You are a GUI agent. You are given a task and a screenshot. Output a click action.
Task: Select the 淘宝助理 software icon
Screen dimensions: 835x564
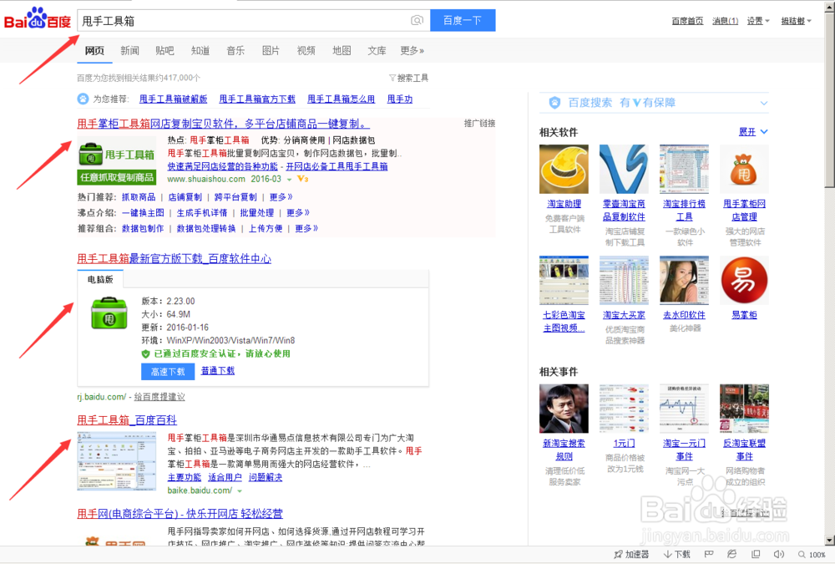(563, 168)
